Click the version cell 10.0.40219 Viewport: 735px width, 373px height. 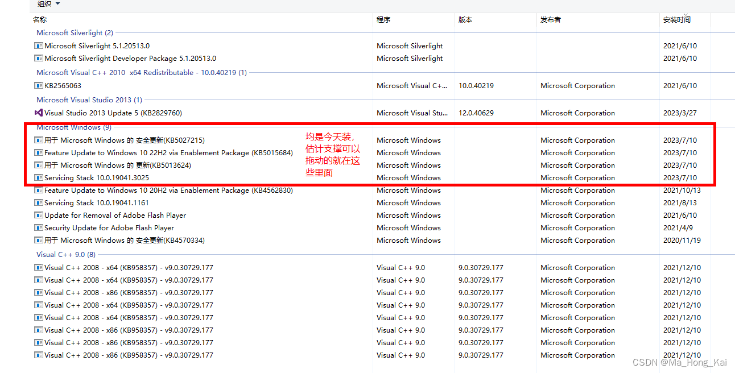click(x=476, y=86)
